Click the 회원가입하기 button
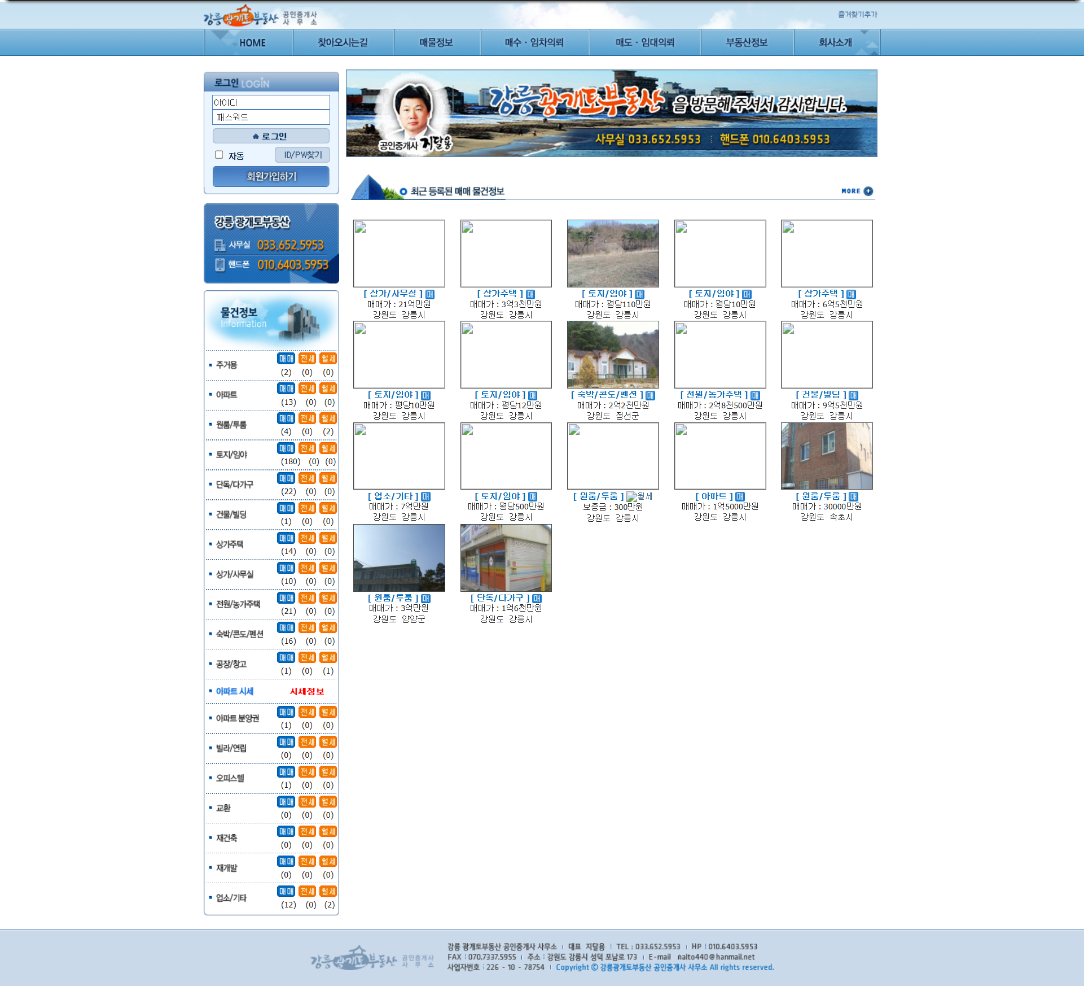This screenshot has width=1084, height=986. [x=271, y=176]
